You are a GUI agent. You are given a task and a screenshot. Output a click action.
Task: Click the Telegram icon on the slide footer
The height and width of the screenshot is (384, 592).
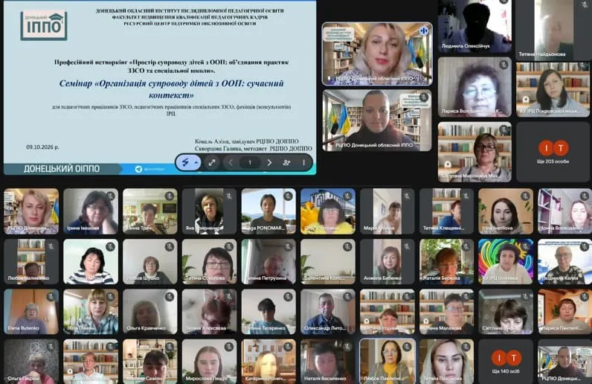(138, 169)
